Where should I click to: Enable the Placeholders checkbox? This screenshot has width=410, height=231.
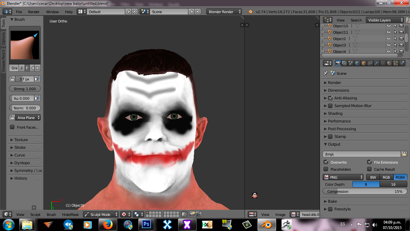point(326,169)
